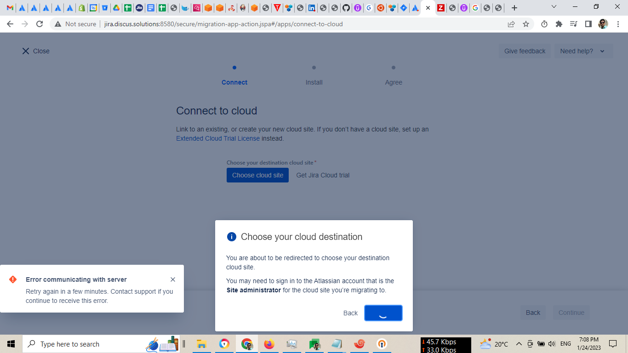This screenshot has width=628, height=353.
Task: Open the Google Calendar pinned tab
Action: coord(93,8)
